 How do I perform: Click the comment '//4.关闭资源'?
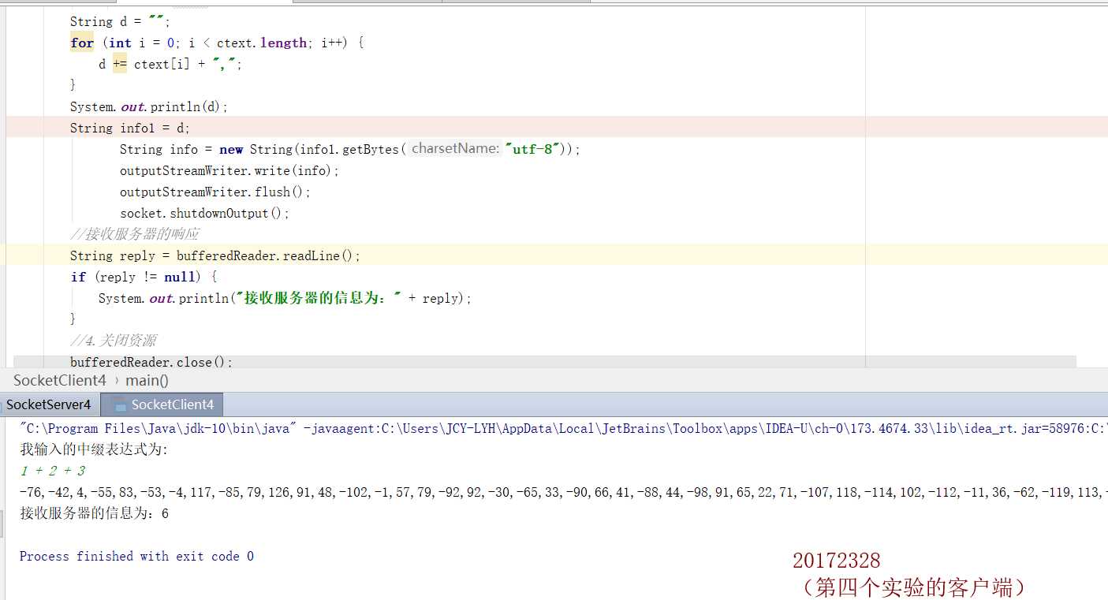[x=113, y=341]
